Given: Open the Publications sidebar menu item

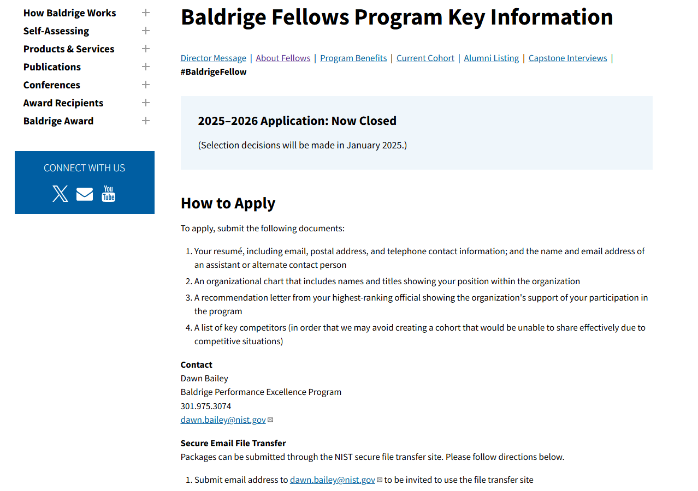Looking at the screenshot, I should click(x=52, y=67).
